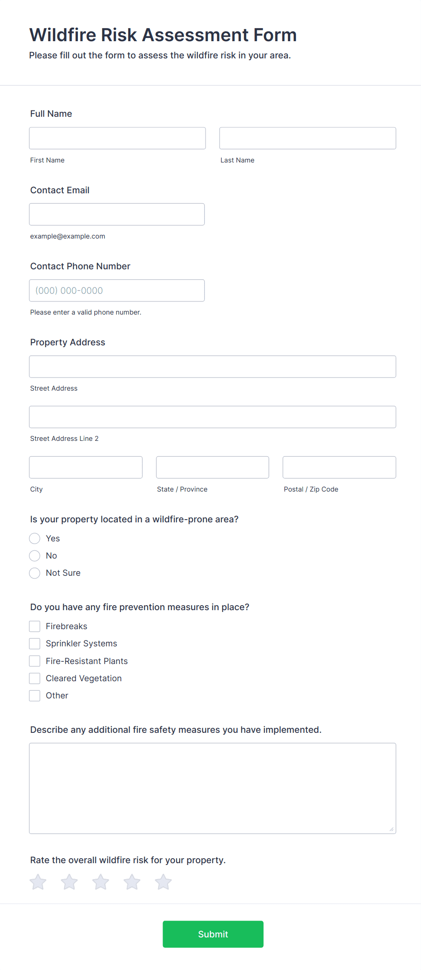Check Cleared Vegetation box

tap(35, 678)
